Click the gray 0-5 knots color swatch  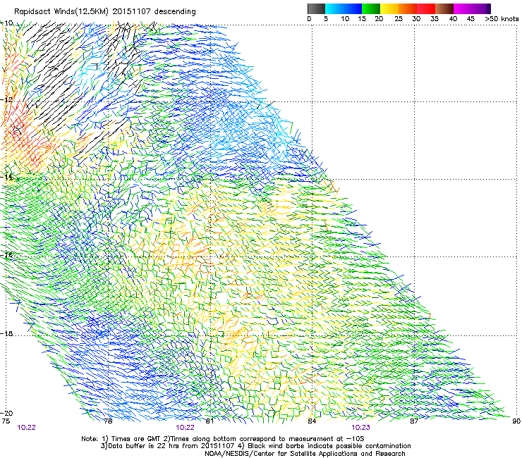pyautogui.click(x=316, y=8)
